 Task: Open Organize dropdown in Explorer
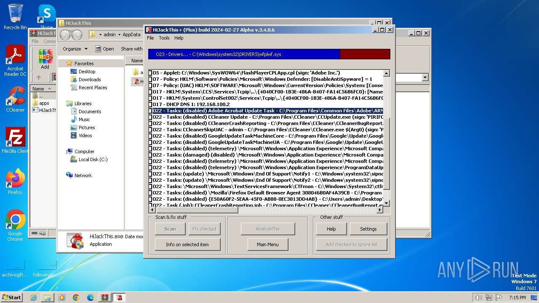click(75, 49)
